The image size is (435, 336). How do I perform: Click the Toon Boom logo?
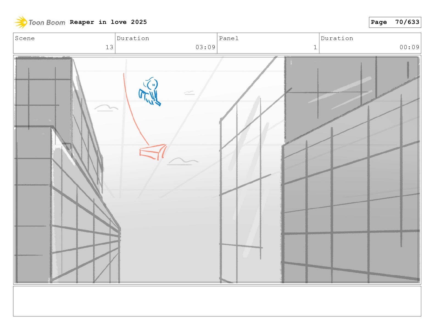point(40,22)
